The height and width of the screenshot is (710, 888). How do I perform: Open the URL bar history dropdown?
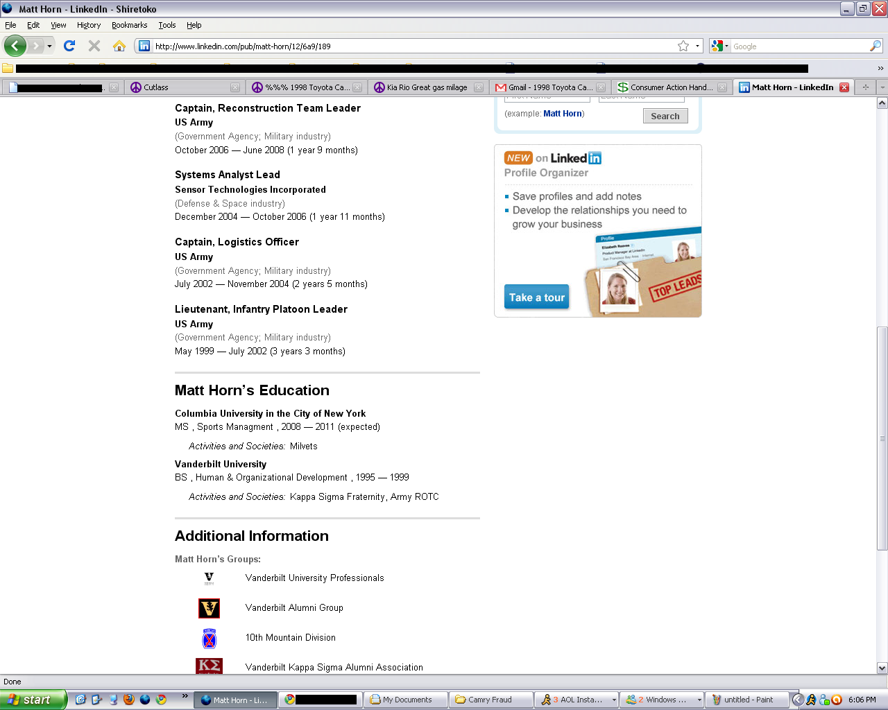(x=697, y=46)
